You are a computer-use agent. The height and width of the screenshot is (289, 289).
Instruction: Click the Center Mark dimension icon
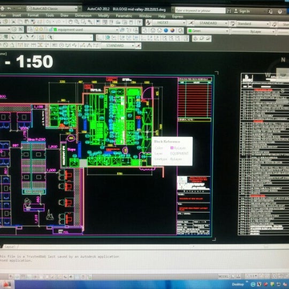click(x=62, y=45)
